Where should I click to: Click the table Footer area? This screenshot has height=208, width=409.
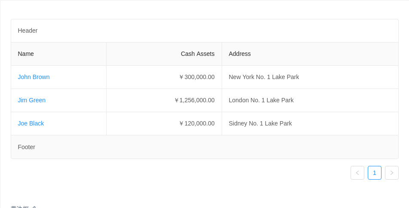[x=205, y=147]
